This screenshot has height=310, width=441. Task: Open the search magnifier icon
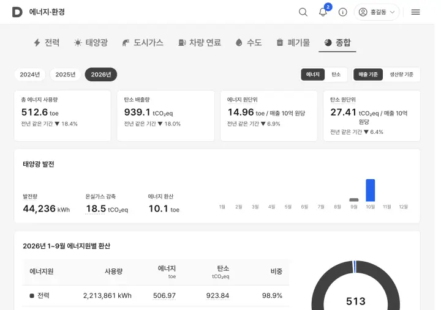pos(303,12)
